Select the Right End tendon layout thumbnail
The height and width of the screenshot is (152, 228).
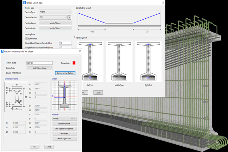pyautogui.click(x=148, y=61)
